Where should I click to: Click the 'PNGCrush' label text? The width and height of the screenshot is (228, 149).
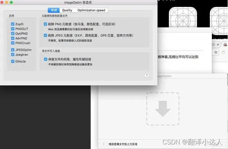click(x=23, y=43)
